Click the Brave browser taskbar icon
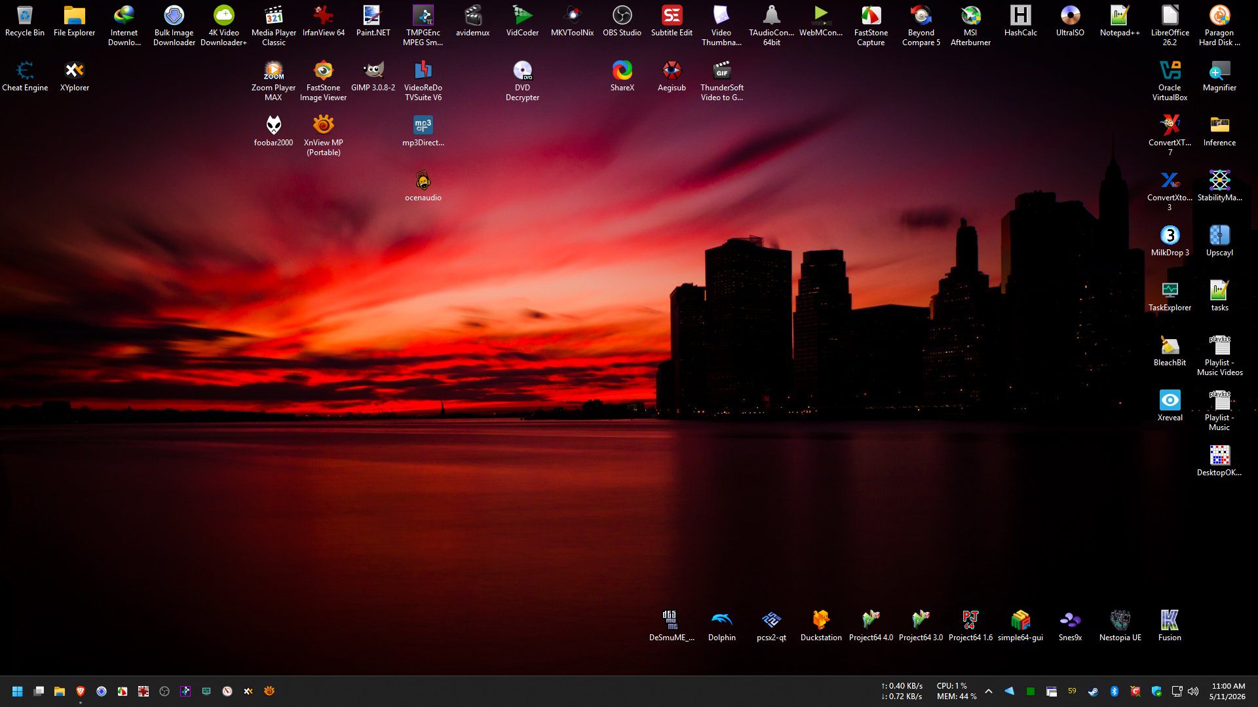 pyautogui.click(x=81, y=691)
